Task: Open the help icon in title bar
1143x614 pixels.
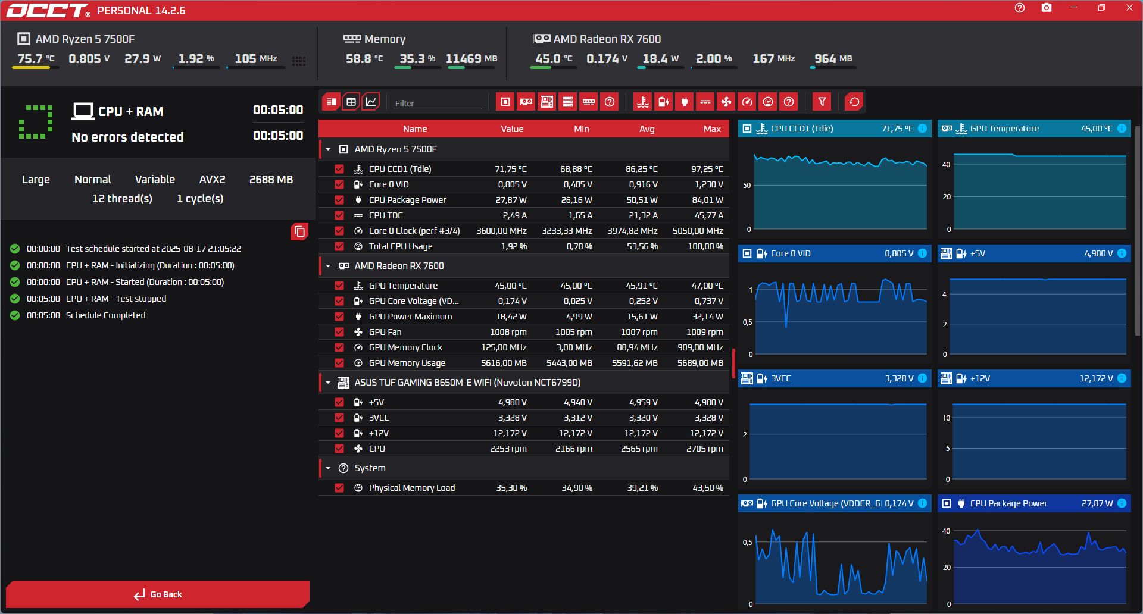Action: 1020,8
